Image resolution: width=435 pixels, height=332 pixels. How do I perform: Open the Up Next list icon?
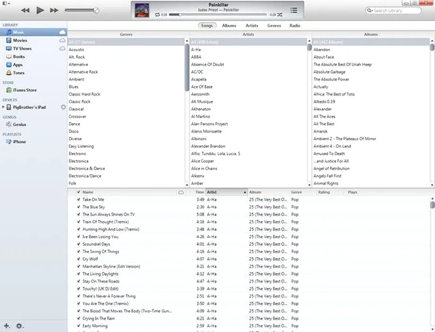(x=294, y=10)
